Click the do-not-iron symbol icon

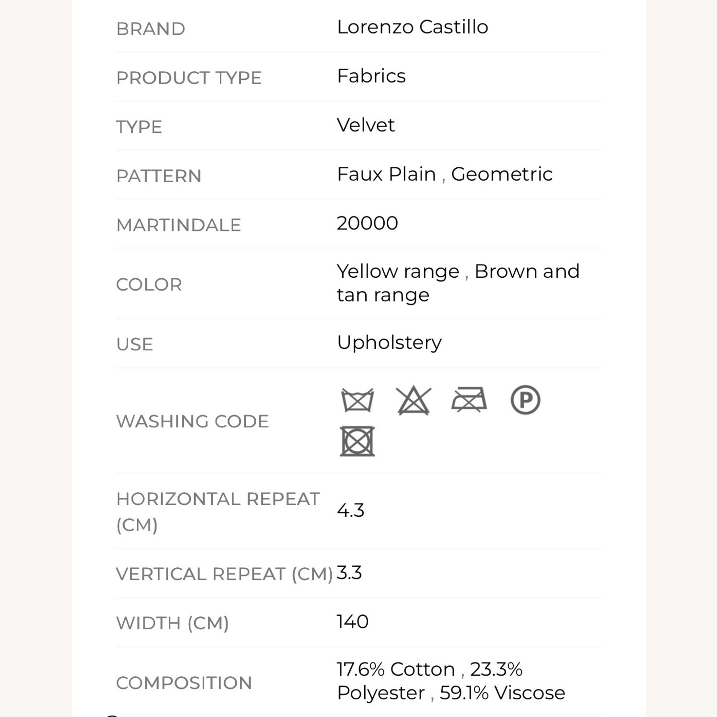pos(469,400)
